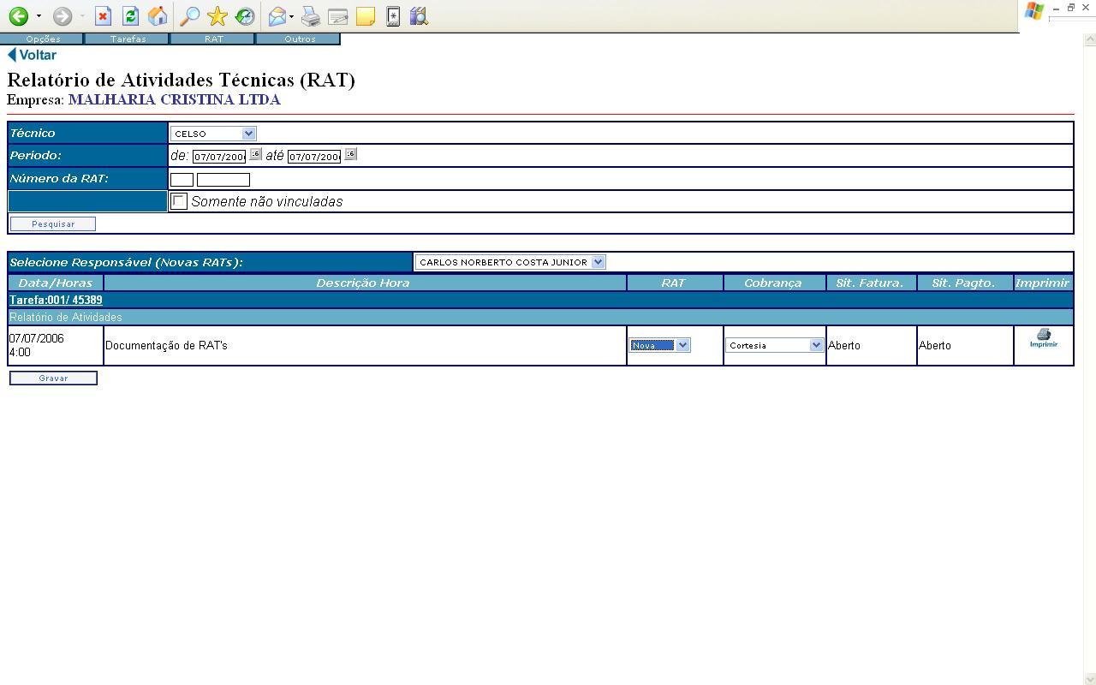Go to the browser Home page
The height and width of the screenshot is (685, 1096).
click(x=158, y=16)
